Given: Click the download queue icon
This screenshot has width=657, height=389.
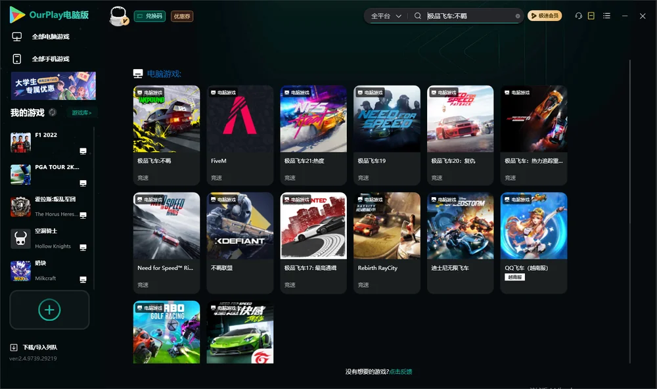Looking at the screenshot, I should point(14,347).
